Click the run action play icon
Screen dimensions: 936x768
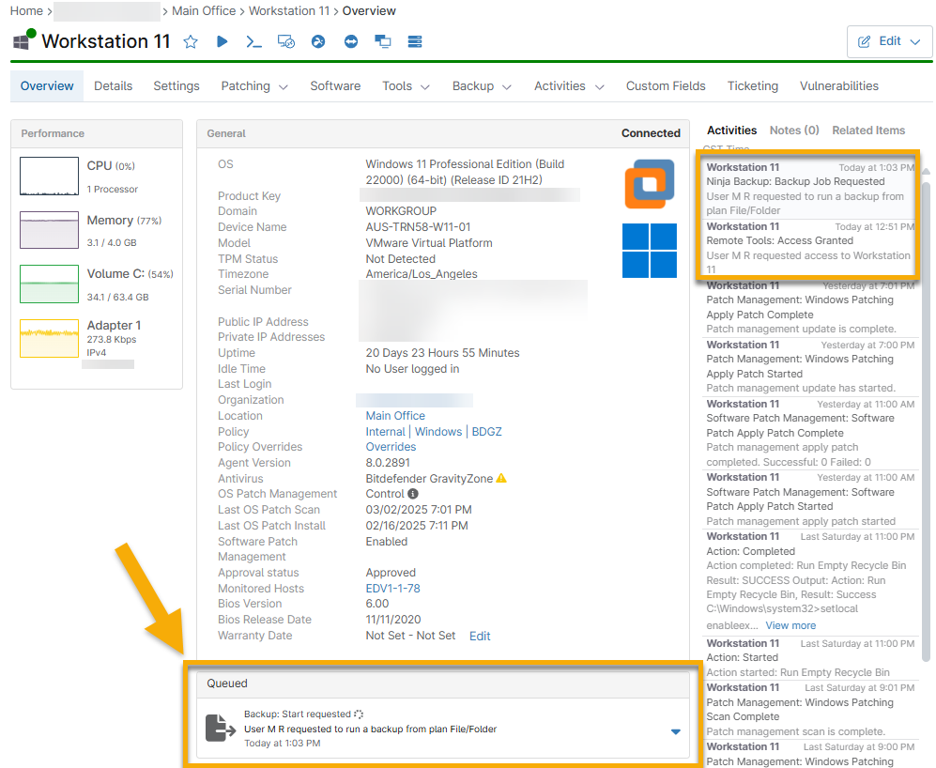[222, 41]
